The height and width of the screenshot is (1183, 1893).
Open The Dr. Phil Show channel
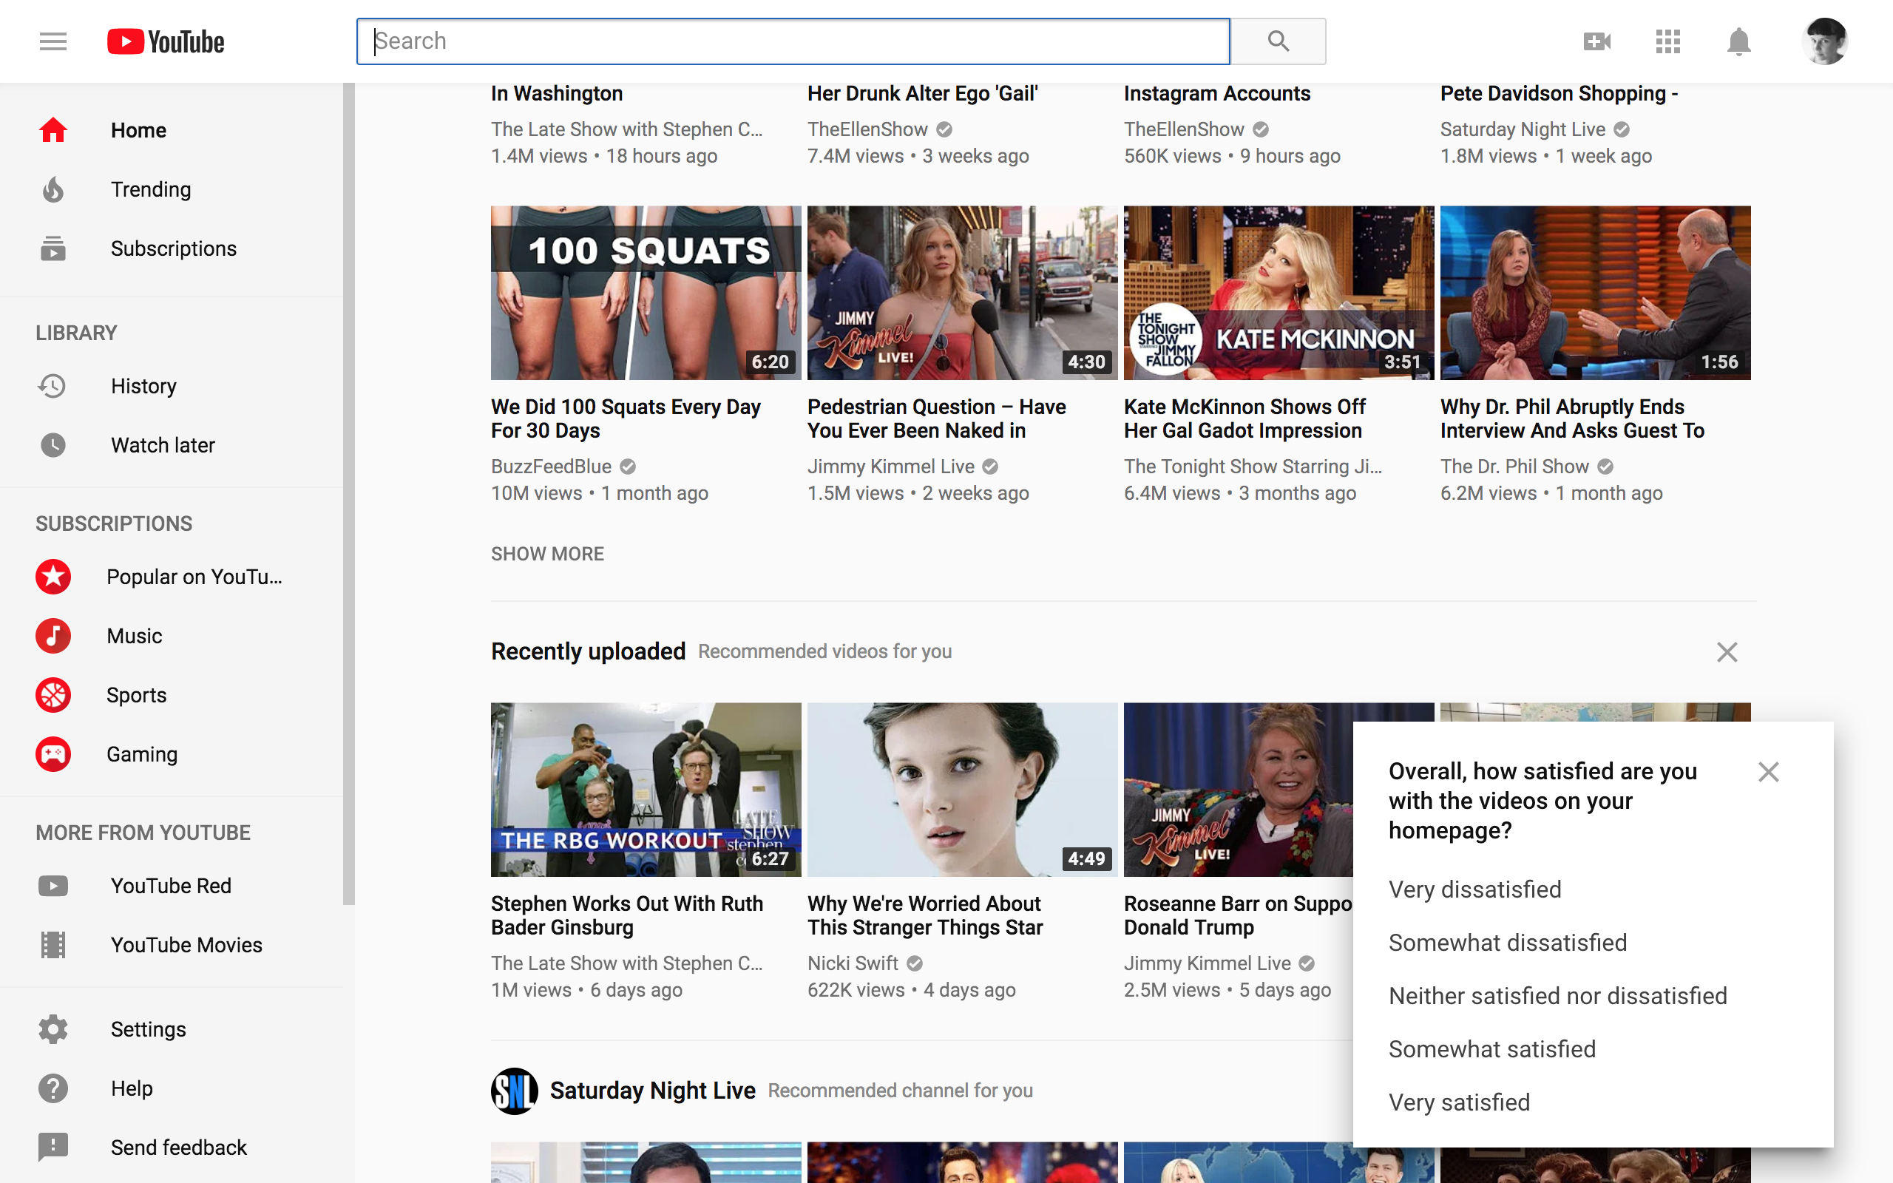pos(1514,467)
